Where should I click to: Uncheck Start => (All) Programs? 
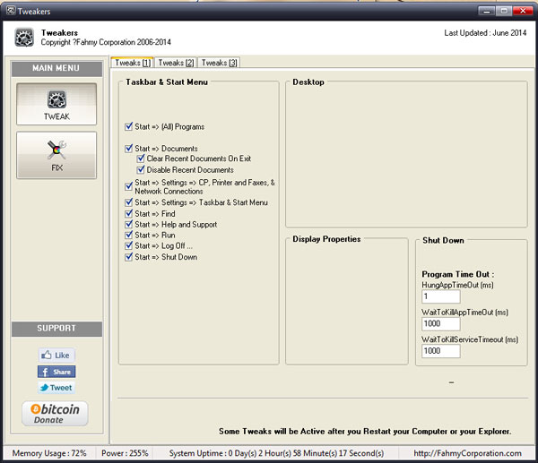point(129,127)
